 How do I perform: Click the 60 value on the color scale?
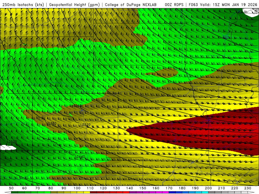[25, 188]
